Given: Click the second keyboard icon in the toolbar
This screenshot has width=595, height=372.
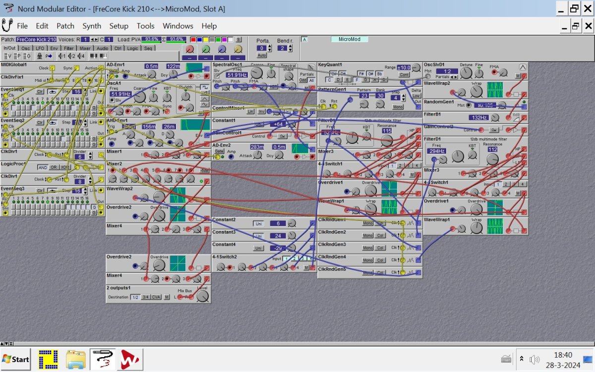Looking at the screenshot, I should tap(103, 56).
